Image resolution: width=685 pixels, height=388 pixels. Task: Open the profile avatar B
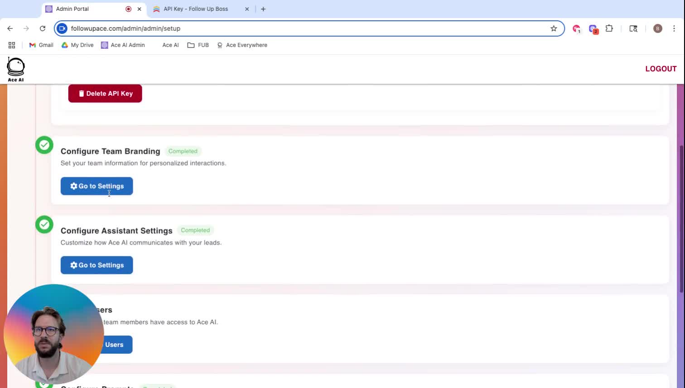[658, 28]
